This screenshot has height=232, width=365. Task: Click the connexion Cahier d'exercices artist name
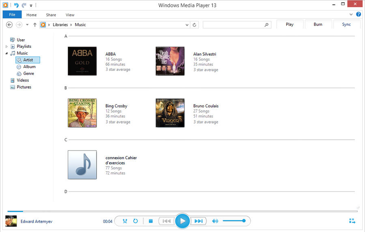pyautogui.click(x=121, y=160)
